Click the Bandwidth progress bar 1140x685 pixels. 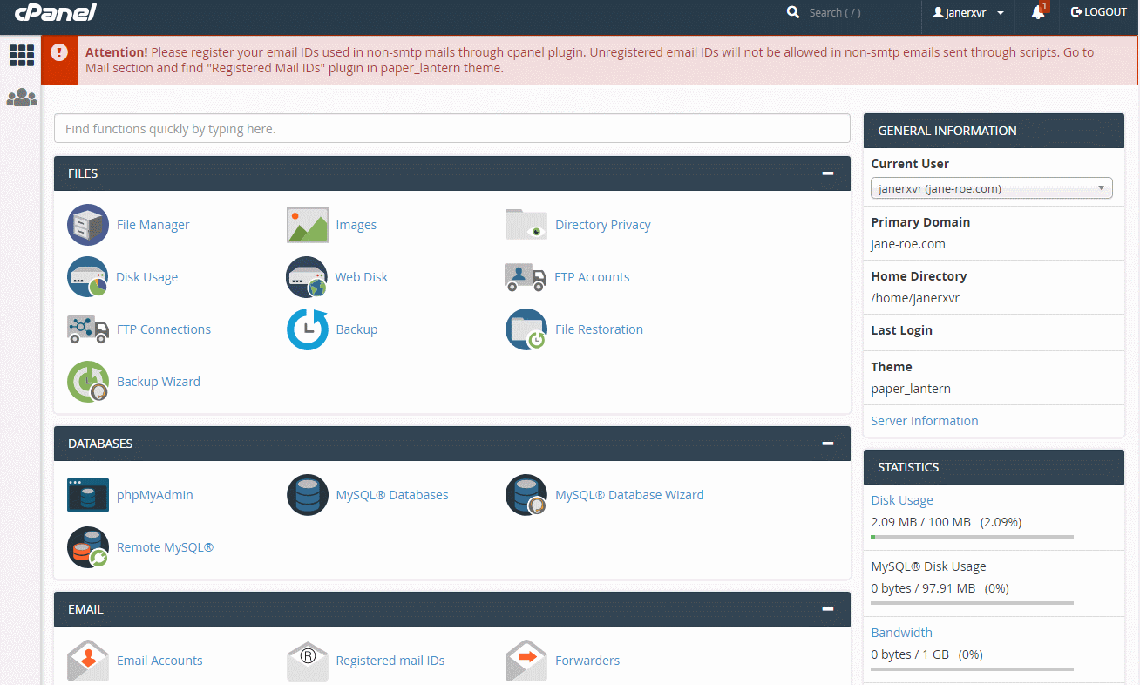click(x=972, y=669)
